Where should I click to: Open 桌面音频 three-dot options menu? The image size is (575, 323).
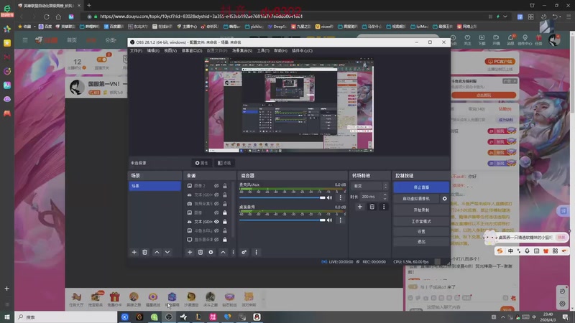pyautogui.click(x=340, y=220)
